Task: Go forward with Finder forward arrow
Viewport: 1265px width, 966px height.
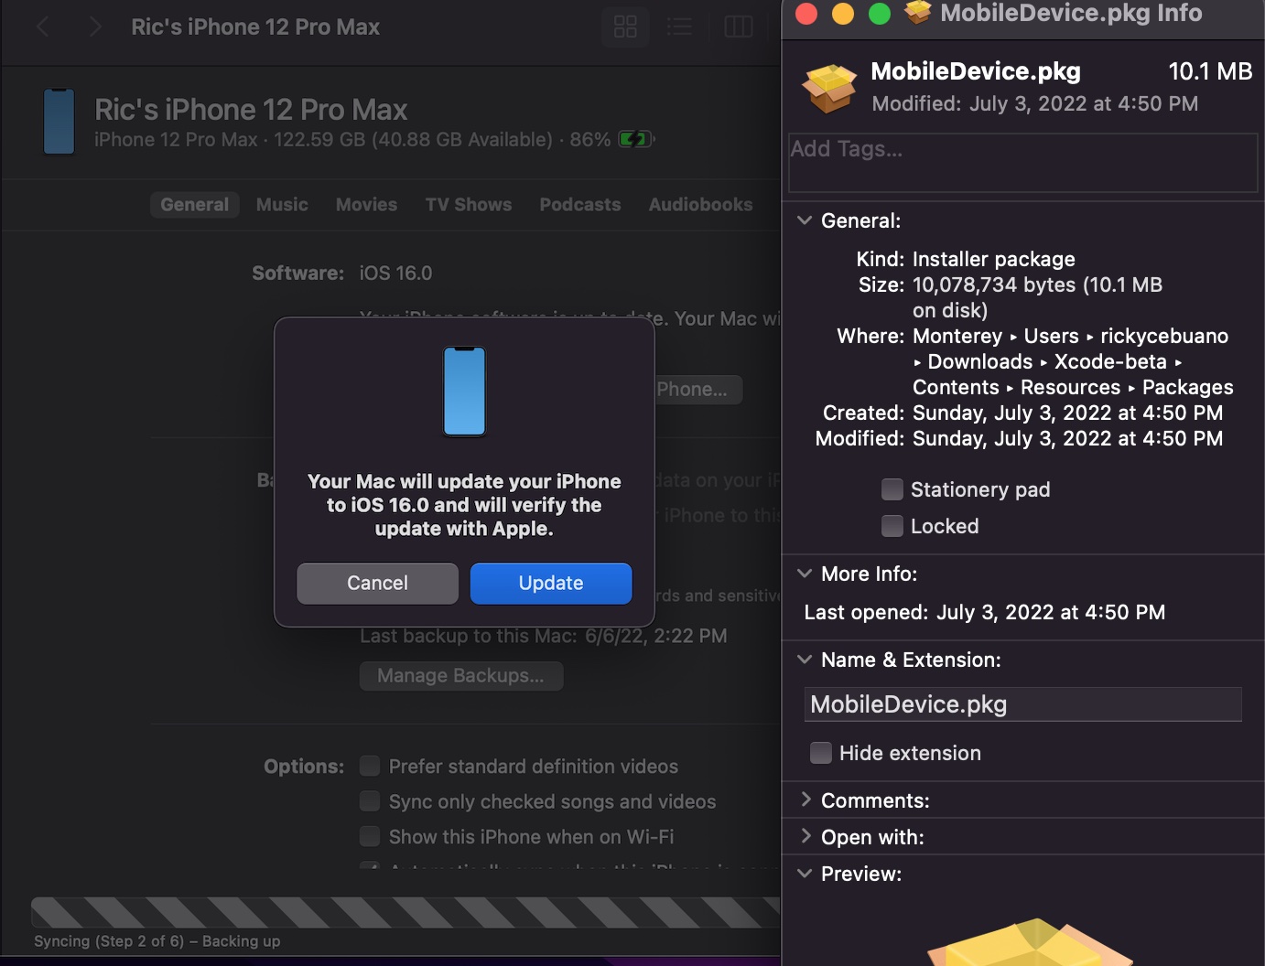Action: [95, 27]
